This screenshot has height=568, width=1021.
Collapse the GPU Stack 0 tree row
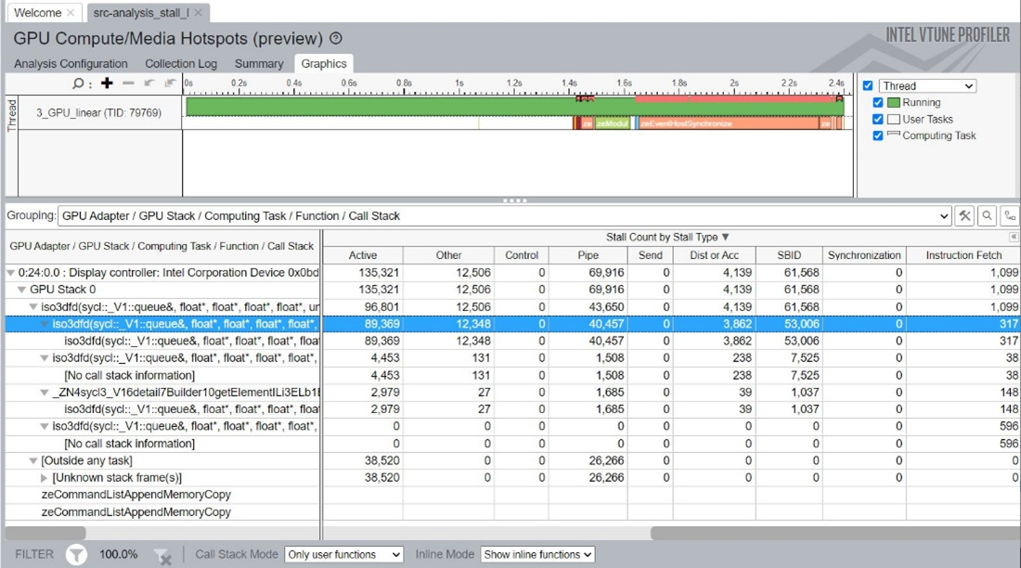click(x=22, y=290)
